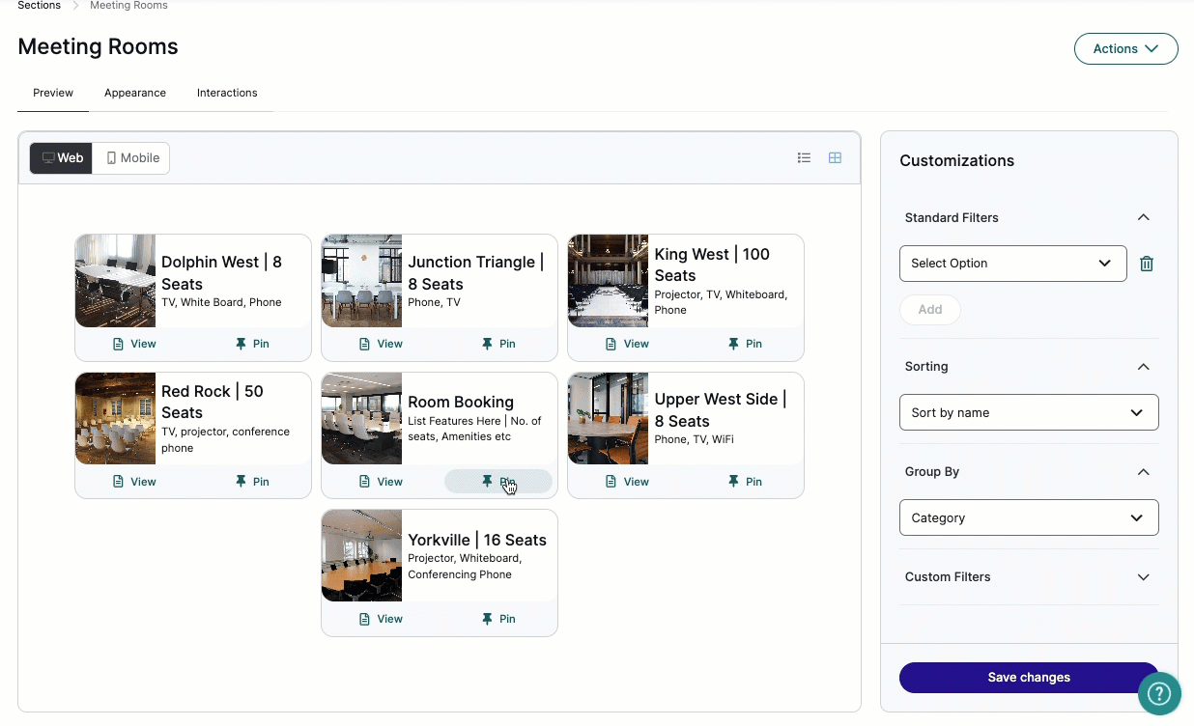
Task: Open the Appearance tab
Action: pyautogui.click(x=135, y=93)
